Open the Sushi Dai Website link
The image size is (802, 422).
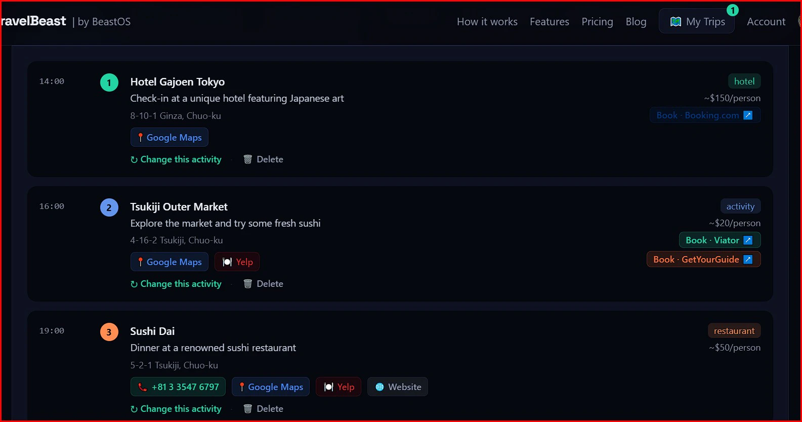(x=398, y=387)
